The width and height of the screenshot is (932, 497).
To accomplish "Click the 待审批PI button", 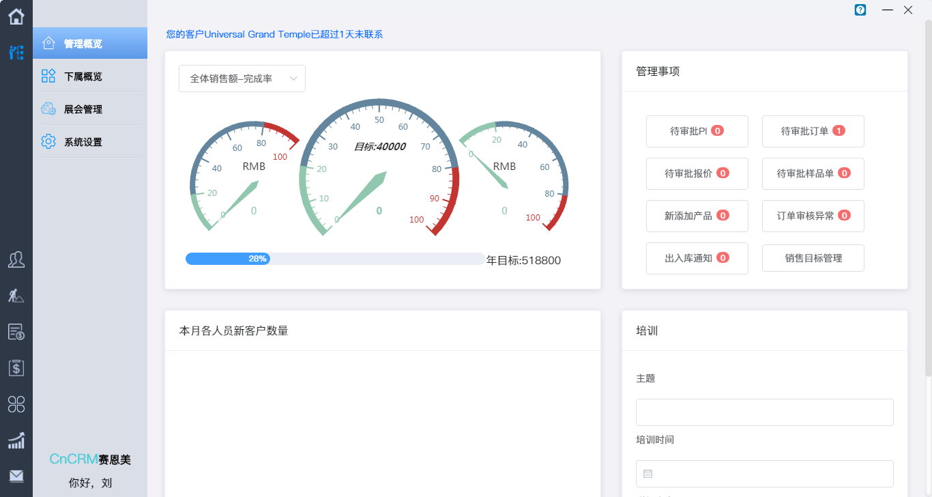I will (697, 131).
